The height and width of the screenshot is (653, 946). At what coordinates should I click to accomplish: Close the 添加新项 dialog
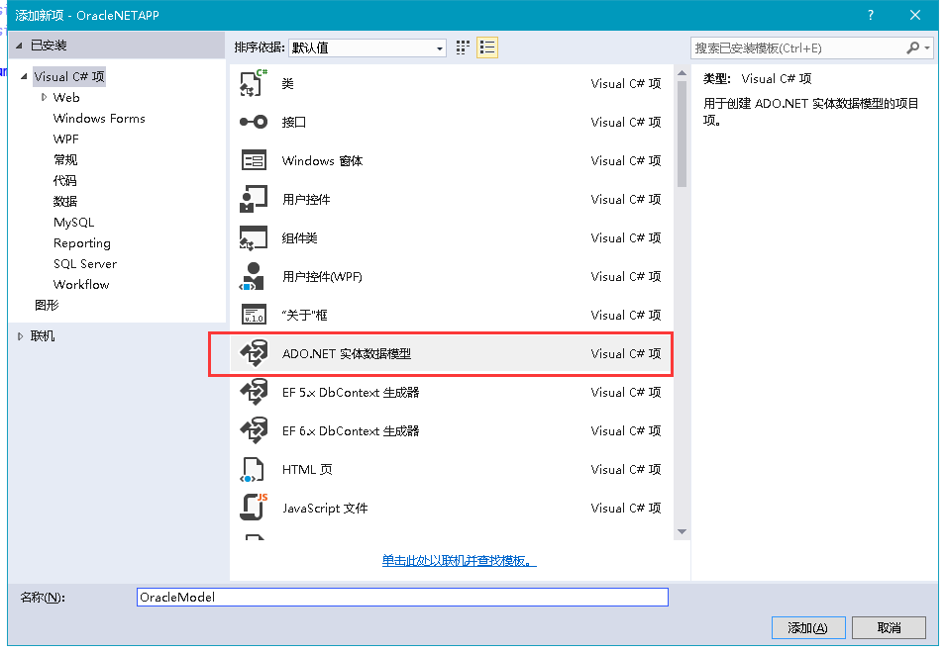[x=915, y=15]
